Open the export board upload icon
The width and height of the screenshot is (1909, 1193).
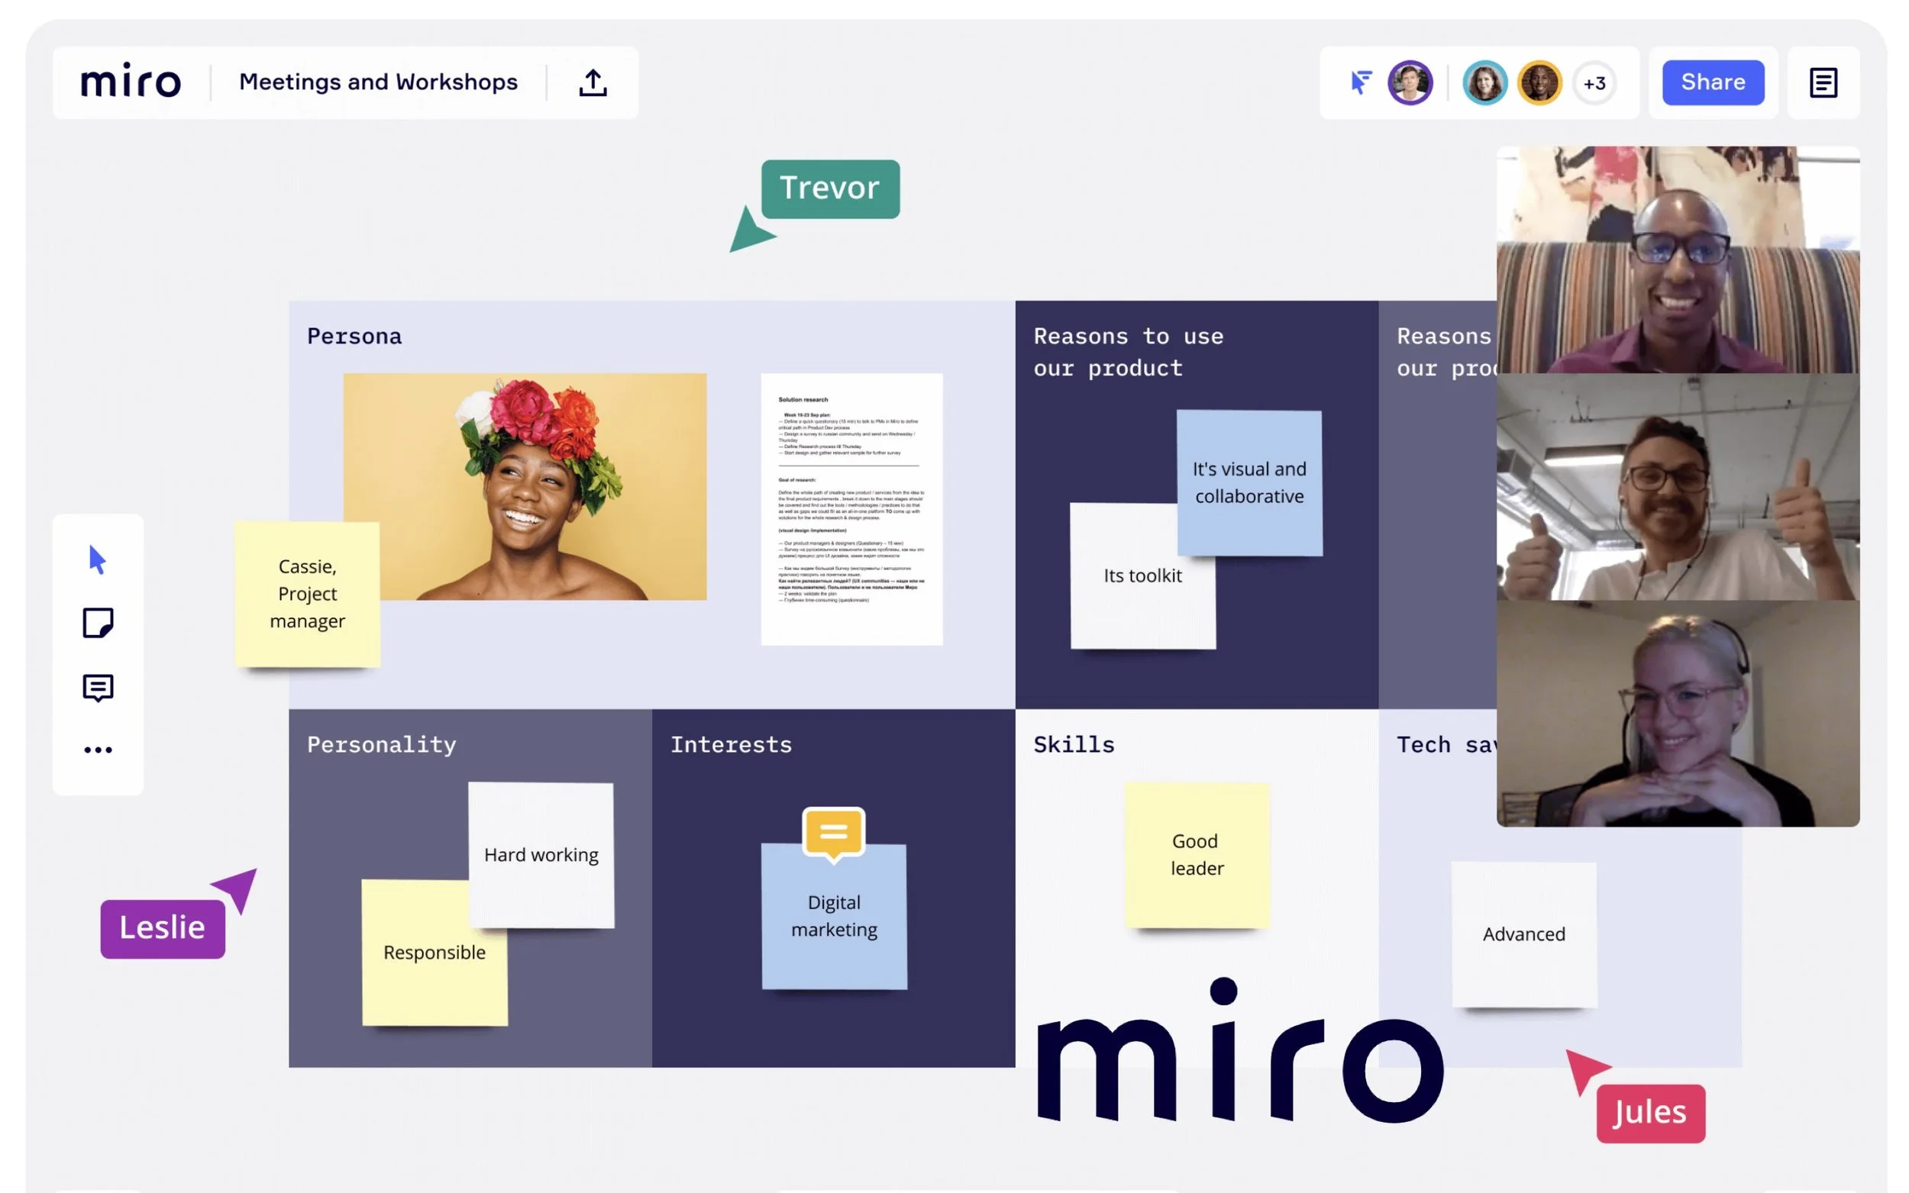[x=593, y=82]
